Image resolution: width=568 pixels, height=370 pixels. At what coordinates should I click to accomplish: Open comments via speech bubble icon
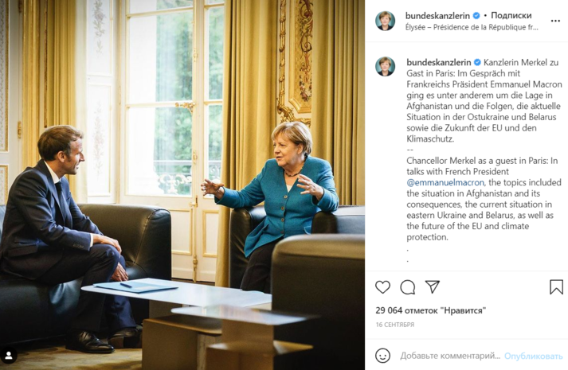pos(408,287)
